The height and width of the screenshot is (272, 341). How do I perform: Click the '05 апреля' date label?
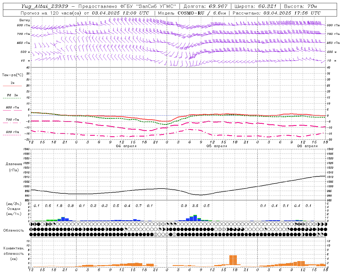pyautogui.click(x=217, y=146)
